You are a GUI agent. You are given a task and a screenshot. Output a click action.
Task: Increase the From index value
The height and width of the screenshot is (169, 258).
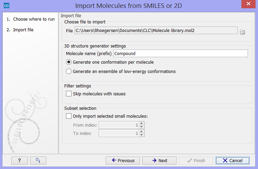point(142,124)
